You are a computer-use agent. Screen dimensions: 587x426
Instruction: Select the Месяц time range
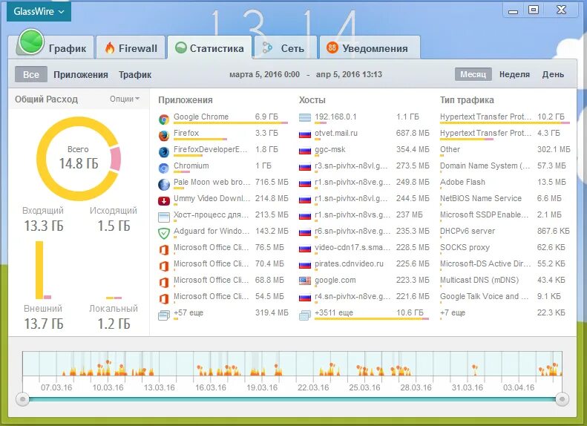pyautogui.click(x=473, y=74)
